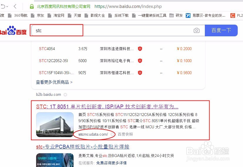The height and width of the screenshot is (167, 243).
Task: Expand the dropdown next to stcmcudata.com/
Action: pos(112,134)
